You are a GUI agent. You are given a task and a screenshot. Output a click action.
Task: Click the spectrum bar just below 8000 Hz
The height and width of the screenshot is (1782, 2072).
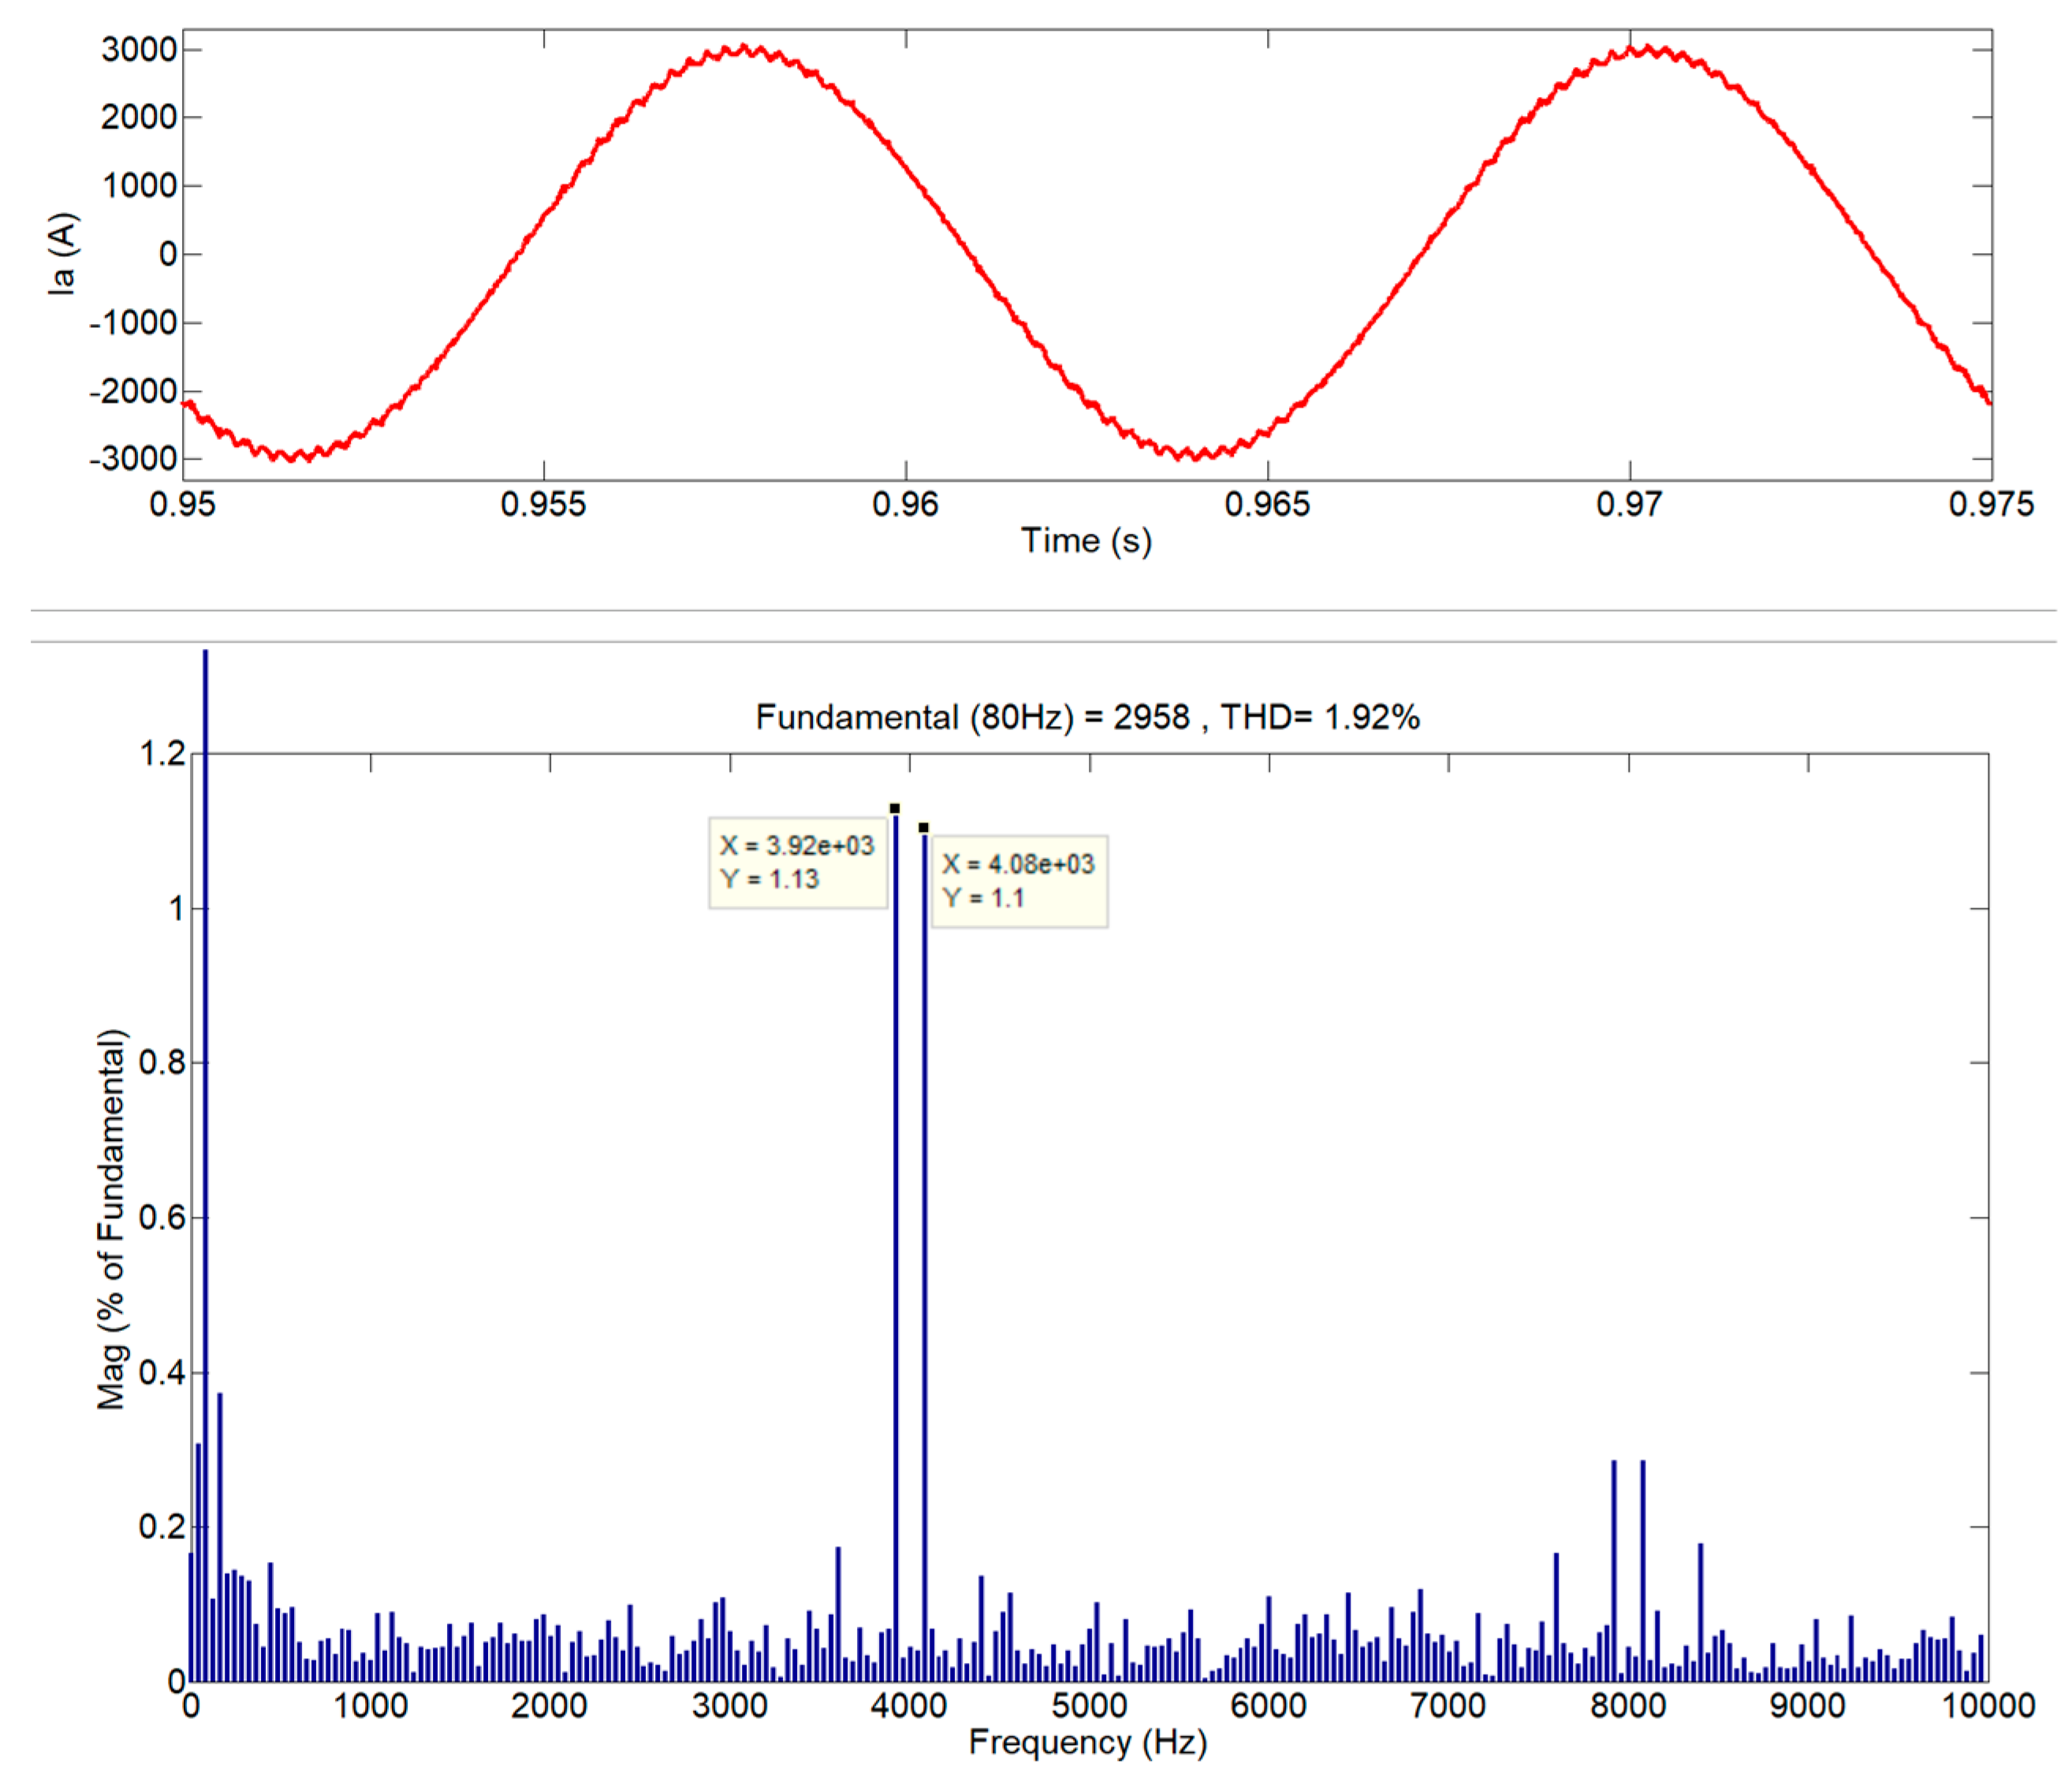pos(1613,1570)
